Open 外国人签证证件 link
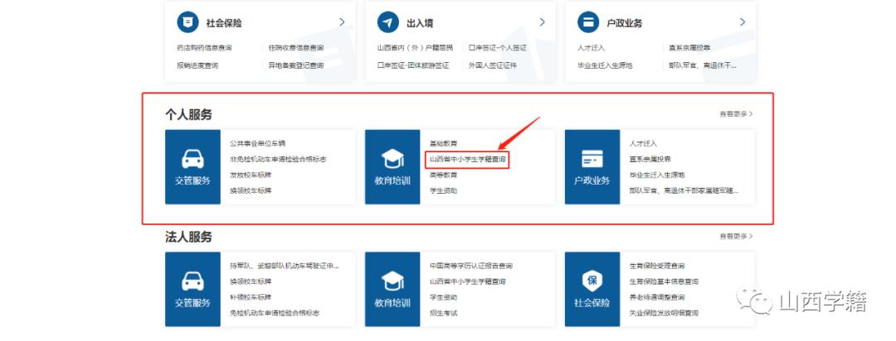Image resolution: width=896 pixels, height=341 pixels. tap(493, 65)
